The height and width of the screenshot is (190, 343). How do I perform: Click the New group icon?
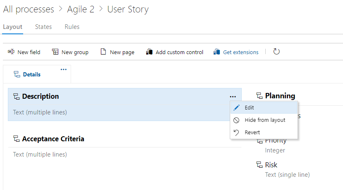[x=55, y=52]
